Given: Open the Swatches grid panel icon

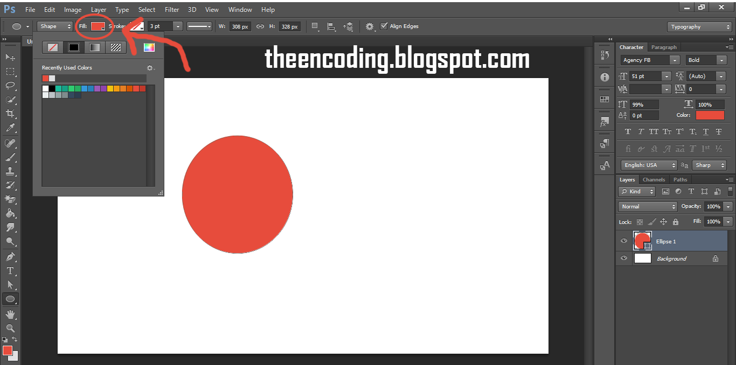Looking at the screenshot, I should click(605, 100).
